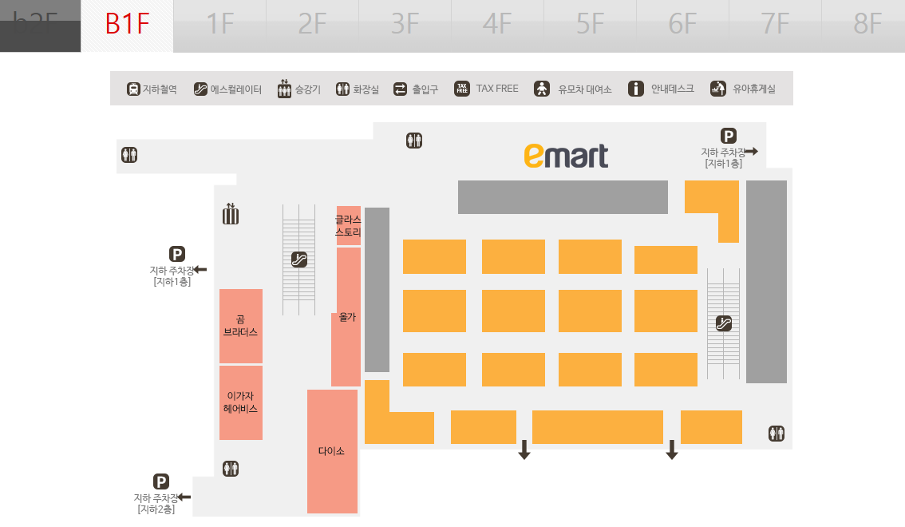Select the 이가자 헤어비스 store block
Image resolution: width=905 pixels, height=527 pixels.
point(241,402)
